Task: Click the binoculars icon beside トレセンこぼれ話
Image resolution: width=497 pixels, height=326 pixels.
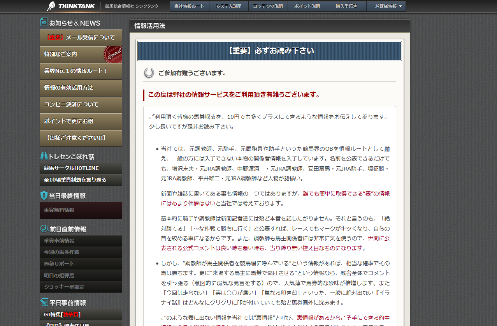Action: (44, 156)
